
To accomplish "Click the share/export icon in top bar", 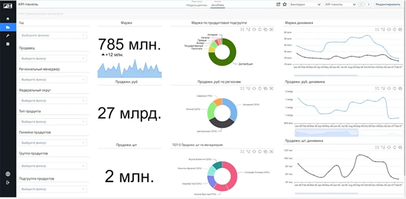I will [278, 4].
